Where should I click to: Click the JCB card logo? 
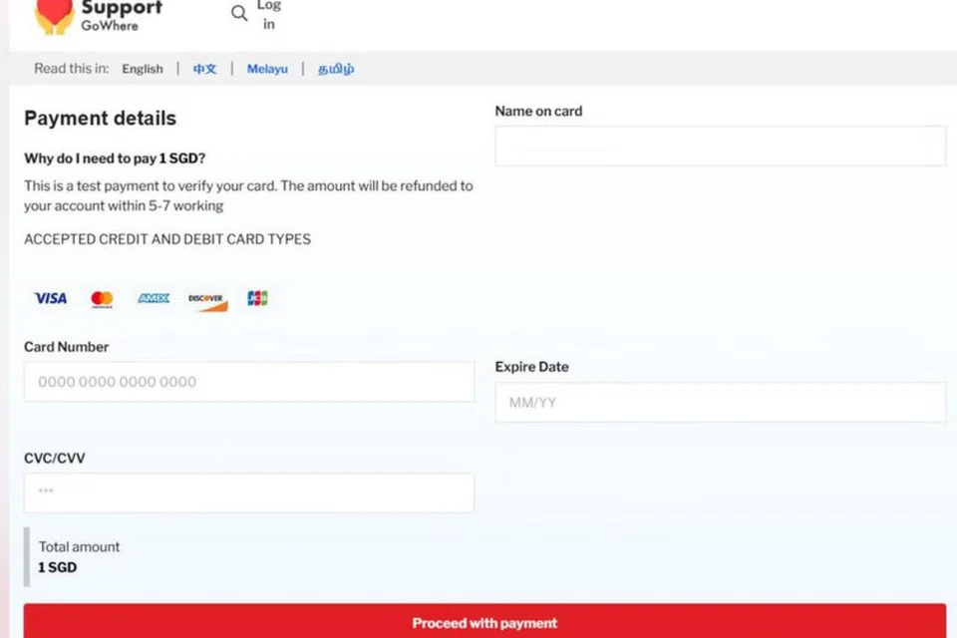257,298
